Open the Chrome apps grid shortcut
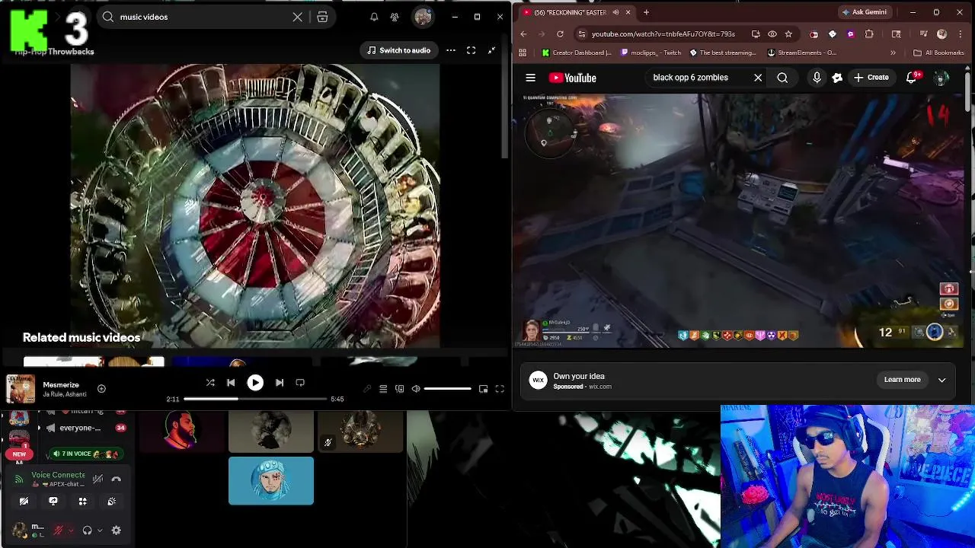This screenshot has width=975, height=548. (x=523, y=53)
